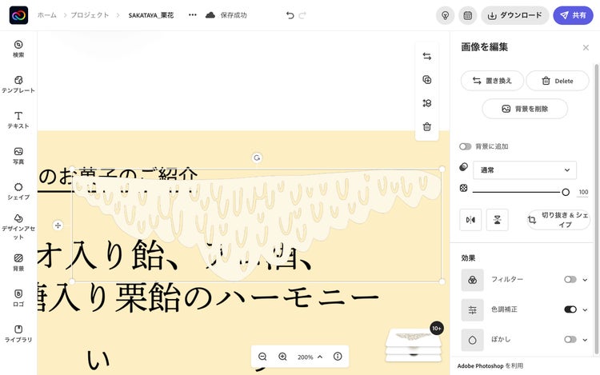Image resolution: width=600 pixels, height=375 pixels.
Task: Click the cloud save status icon
Action: coord(210,15)
